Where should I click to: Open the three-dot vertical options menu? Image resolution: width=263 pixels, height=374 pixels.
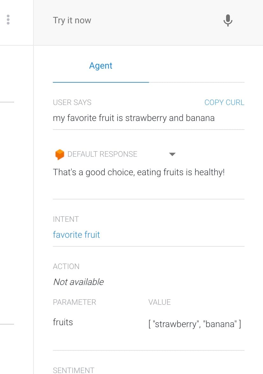point(8,19)
